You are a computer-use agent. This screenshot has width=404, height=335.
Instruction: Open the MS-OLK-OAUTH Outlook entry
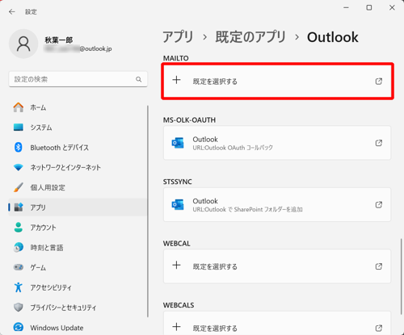(x=277, y=143)
